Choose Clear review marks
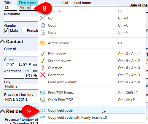This screenshot has width=148, height=124. tap(92, 82)
